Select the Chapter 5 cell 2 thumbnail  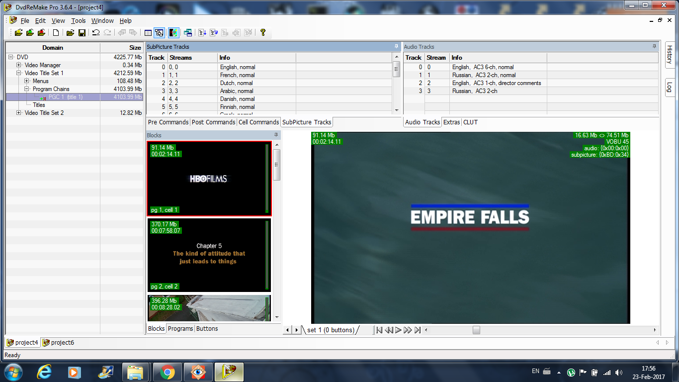(209, 255)
